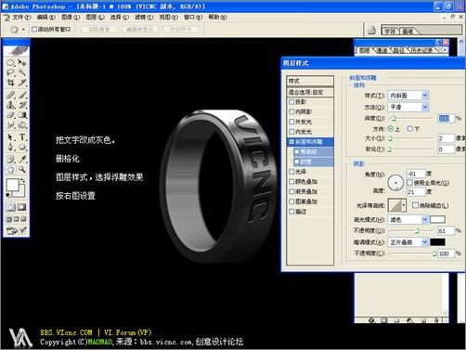The width and height of the screenshot is (466, 350).
Task: Select the elliptical Marquee tool
Action: coord(11,63)
